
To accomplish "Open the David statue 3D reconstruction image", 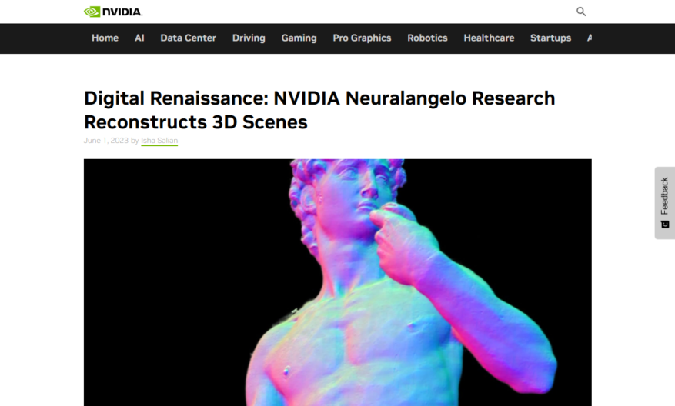I will pyautogui.click(x=337, y=282).
